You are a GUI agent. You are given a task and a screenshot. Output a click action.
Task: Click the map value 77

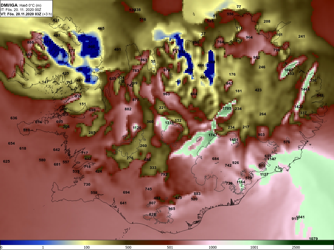point(239,7)
